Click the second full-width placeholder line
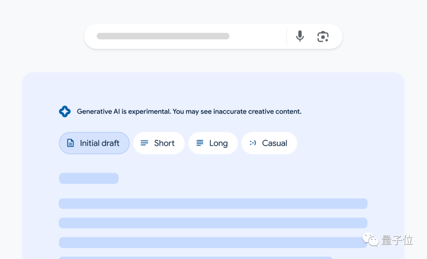Viewport: 427px width, 259px height. [x=213, y=223]
